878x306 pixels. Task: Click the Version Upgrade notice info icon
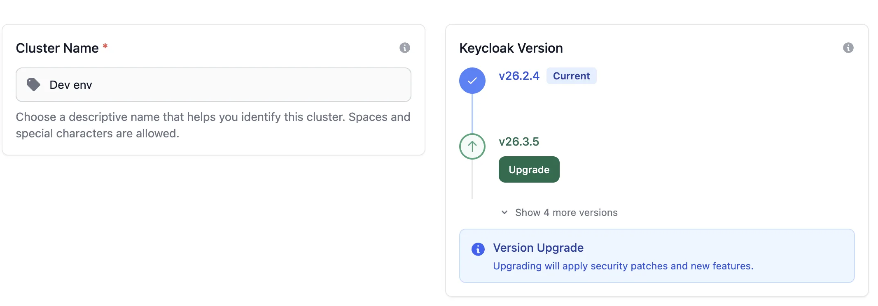478,249
